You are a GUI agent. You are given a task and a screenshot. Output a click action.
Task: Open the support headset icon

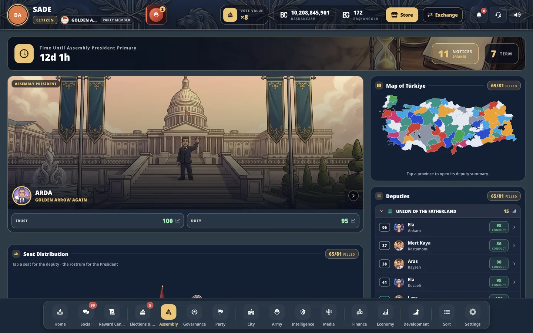(498, 15)
